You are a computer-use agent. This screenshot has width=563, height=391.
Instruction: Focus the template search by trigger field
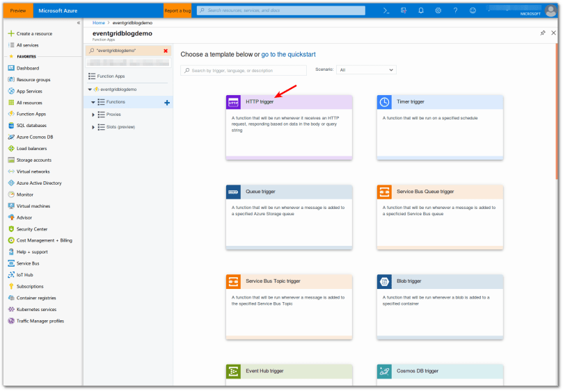point(247,70)
